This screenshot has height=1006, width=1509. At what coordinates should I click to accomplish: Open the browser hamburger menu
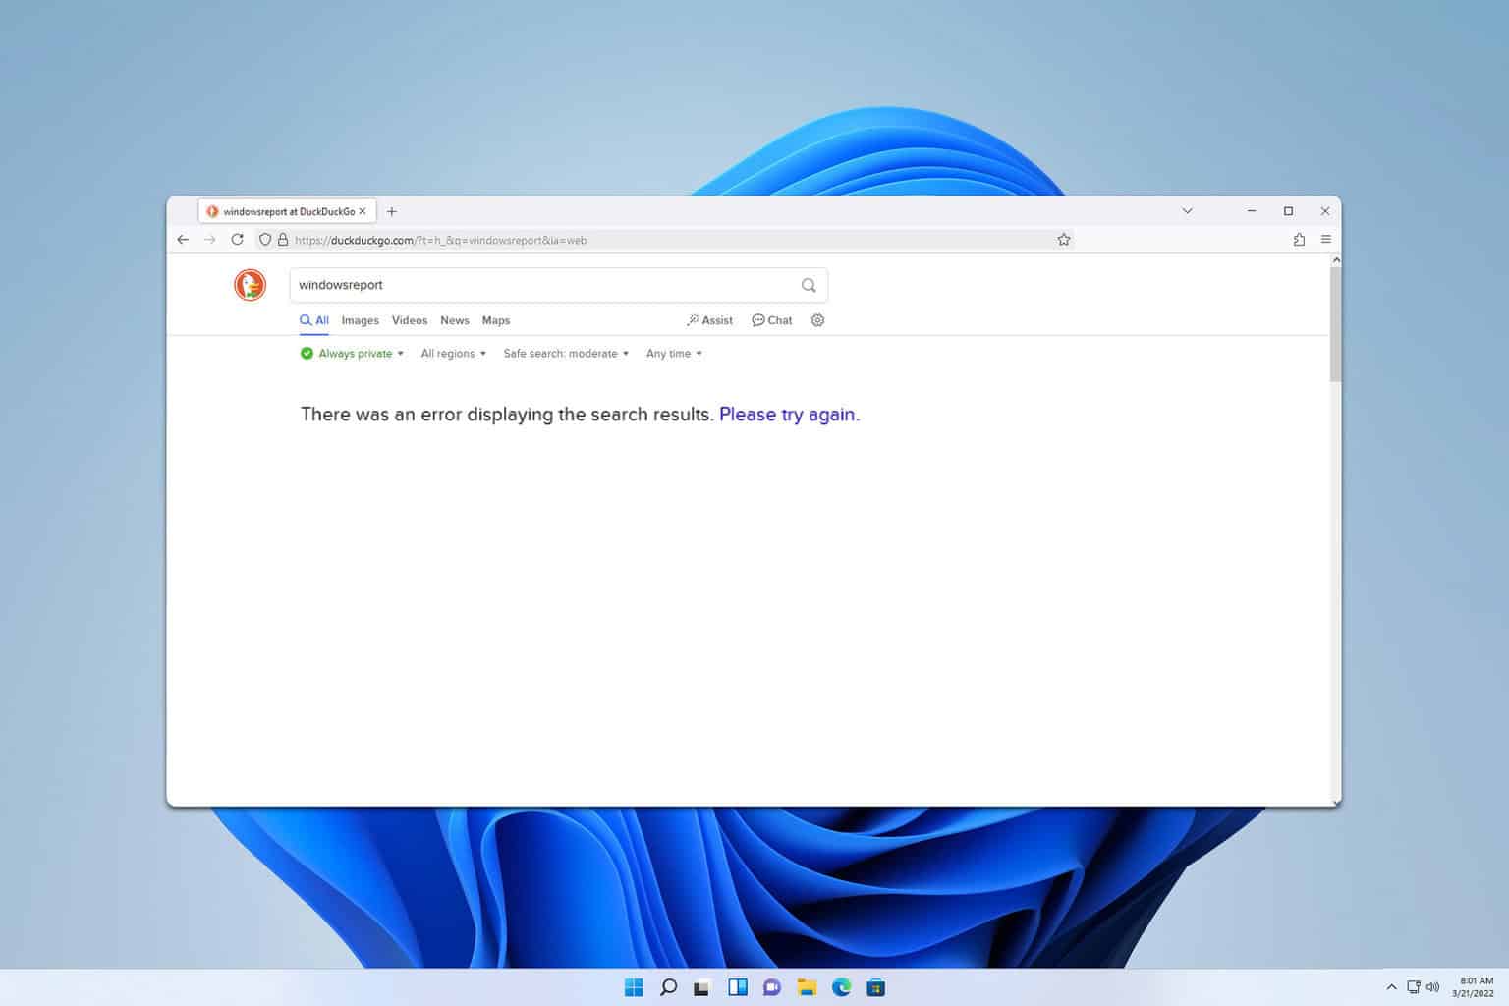tap(1326, 240)
